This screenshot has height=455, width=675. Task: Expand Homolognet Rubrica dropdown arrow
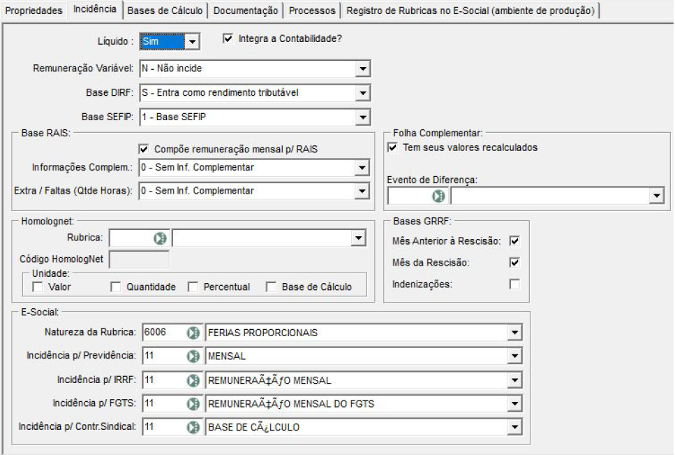(x=358, y=238)
